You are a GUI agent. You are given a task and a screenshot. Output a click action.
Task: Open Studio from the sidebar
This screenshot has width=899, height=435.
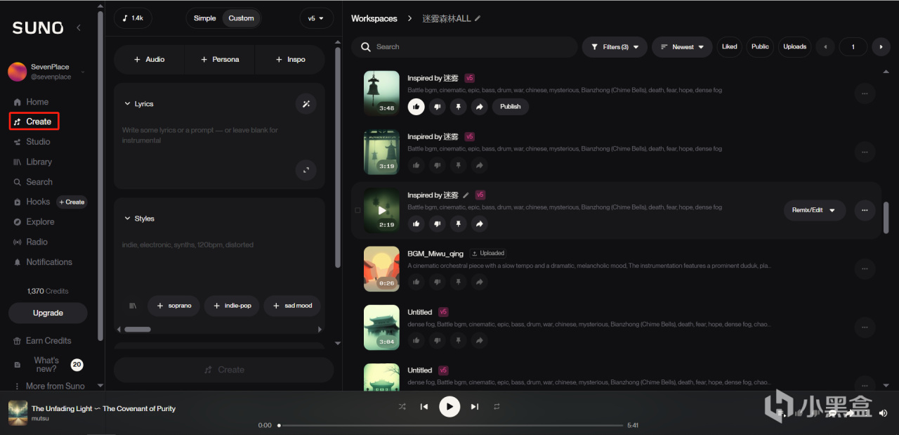[32, 141]
